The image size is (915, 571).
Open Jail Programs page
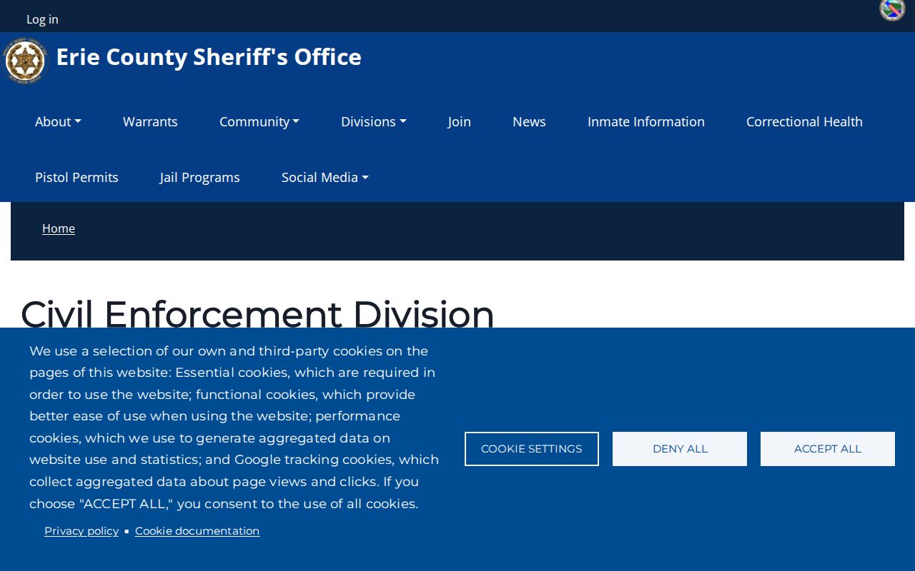point(200,177)
